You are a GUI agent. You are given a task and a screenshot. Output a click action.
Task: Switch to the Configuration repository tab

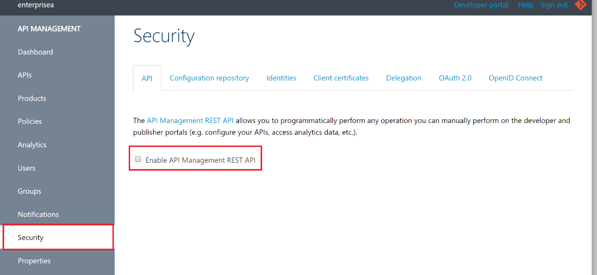coord(209,78)
